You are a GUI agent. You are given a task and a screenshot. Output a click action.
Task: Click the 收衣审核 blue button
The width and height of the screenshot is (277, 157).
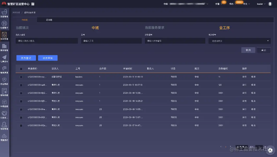(x=48, y=58)
